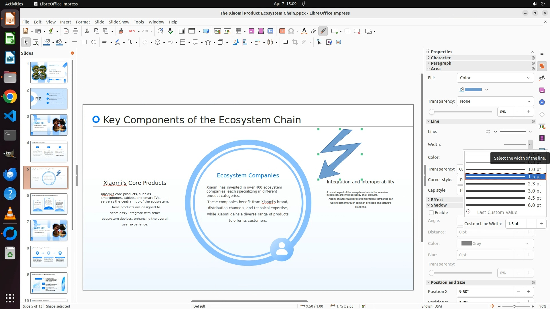Open the Format menu
This screenshot has height=309, width=550.
[83, 22]
